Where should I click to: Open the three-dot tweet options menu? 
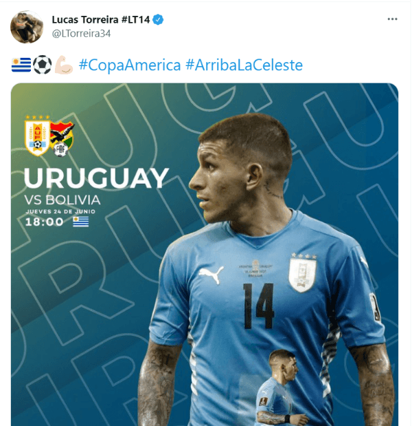pos(392,19)
